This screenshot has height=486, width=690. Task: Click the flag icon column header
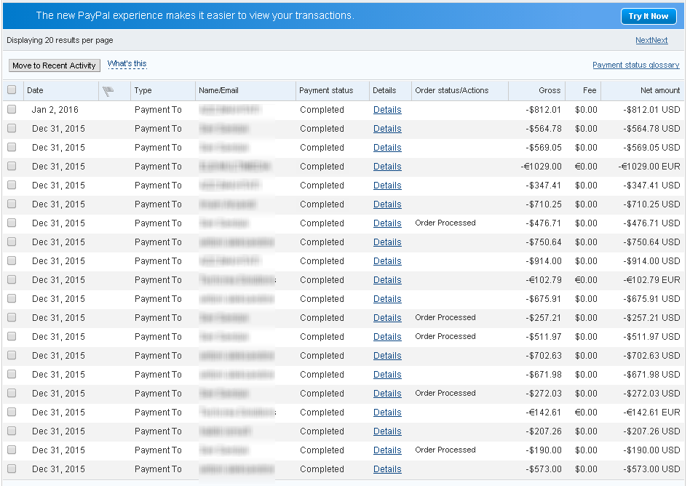(109, 91)
